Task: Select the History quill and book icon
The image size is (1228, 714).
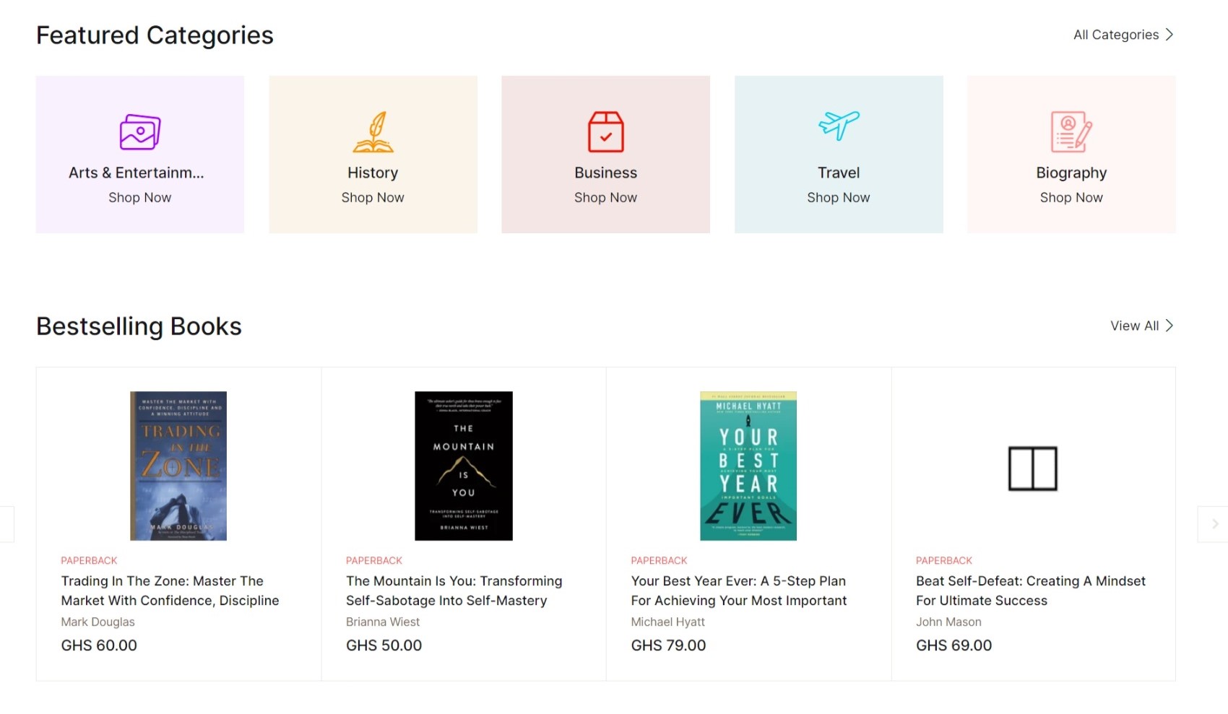Action: (x=373, y=132)
